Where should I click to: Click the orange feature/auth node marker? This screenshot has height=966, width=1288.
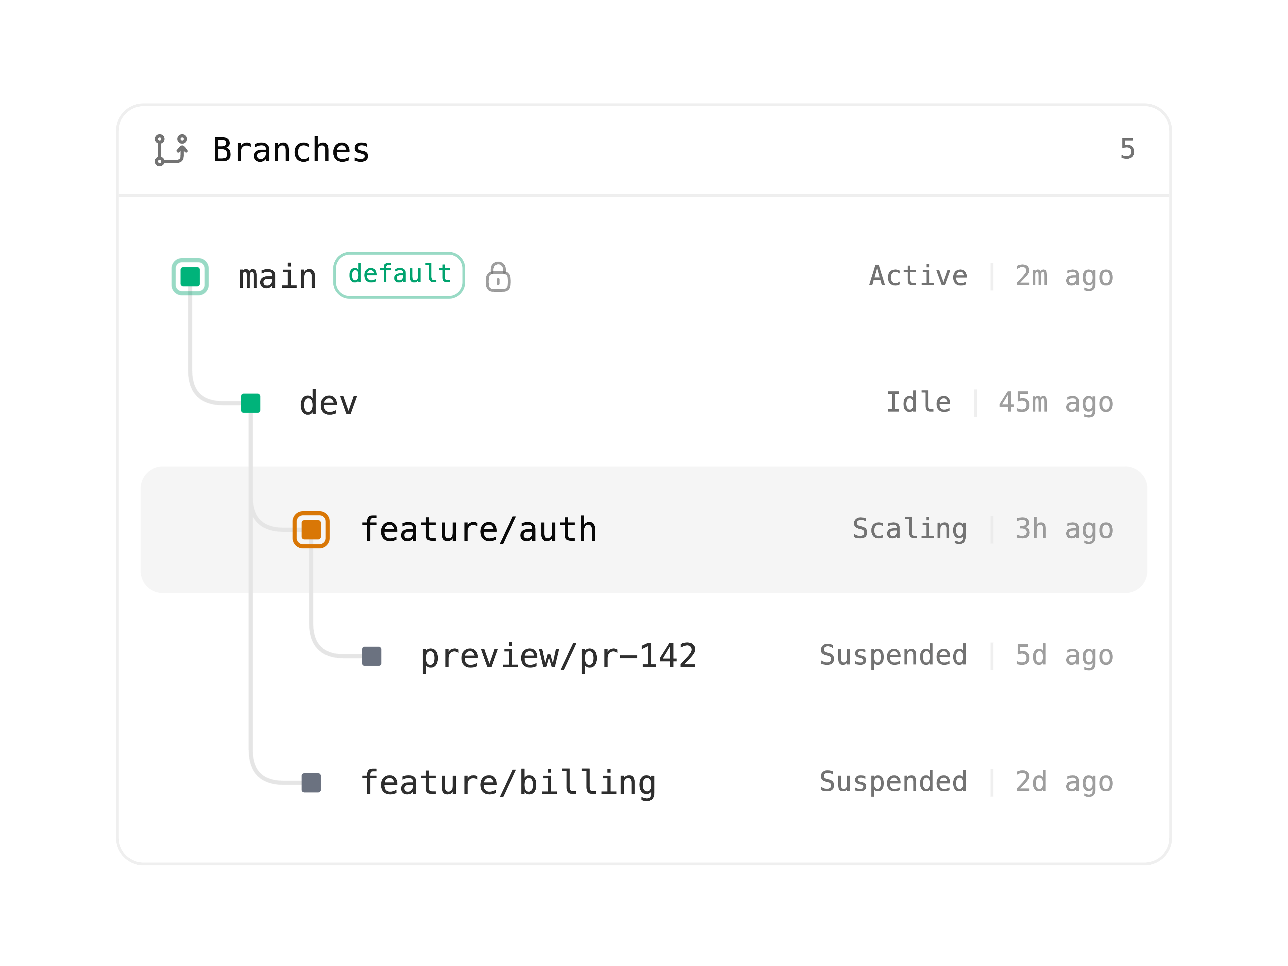point(312,529)
